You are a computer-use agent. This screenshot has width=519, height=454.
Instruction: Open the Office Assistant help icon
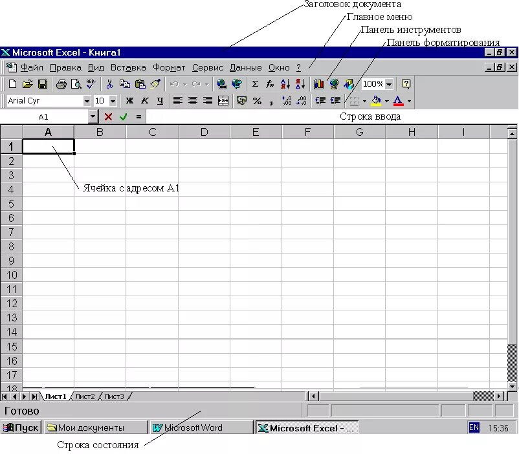click(x=406, y=84)
